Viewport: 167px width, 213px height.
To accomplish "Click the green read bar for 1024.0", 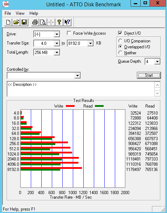I will (x=40, y=154).
